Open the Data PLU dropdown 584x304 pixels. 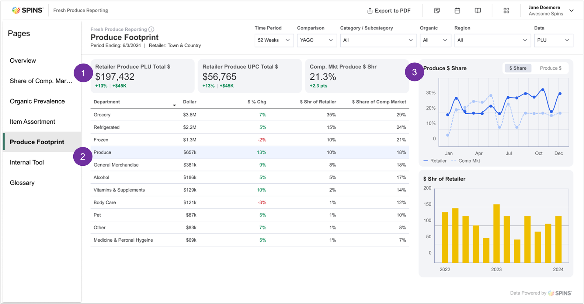[x=553, y=40]
